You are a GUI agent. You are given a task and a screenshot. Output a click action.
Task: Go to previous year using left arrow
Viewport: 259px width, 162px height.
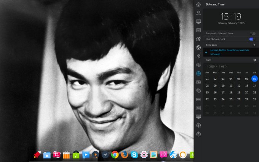(x=207, y=66)
